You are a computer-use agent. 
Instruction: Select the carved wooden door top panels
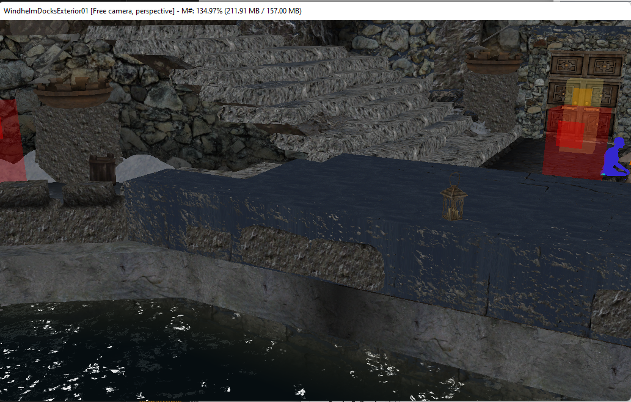click(x=586, y=65)
